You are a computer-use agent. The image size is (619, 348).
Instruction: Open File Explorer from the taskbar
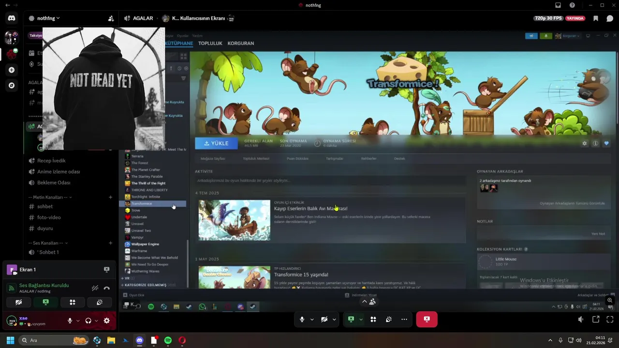point(111,340)
